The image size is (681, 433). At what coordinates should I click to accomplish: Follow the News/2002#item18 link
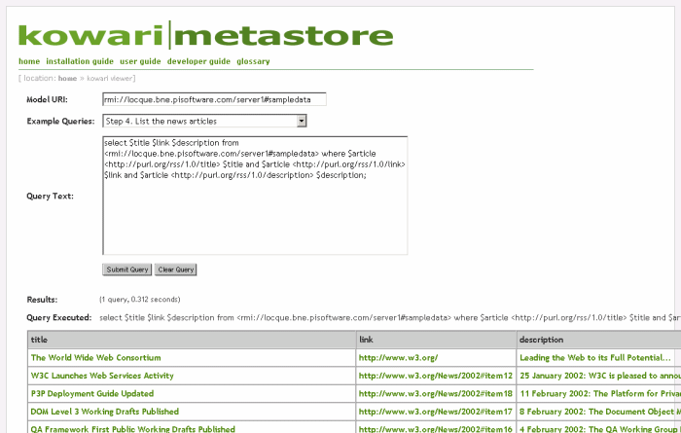[x=436, y=393]
